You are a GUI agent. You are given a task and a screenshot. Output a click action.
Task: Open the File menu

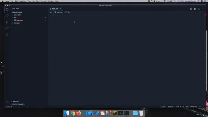point(12,1)
